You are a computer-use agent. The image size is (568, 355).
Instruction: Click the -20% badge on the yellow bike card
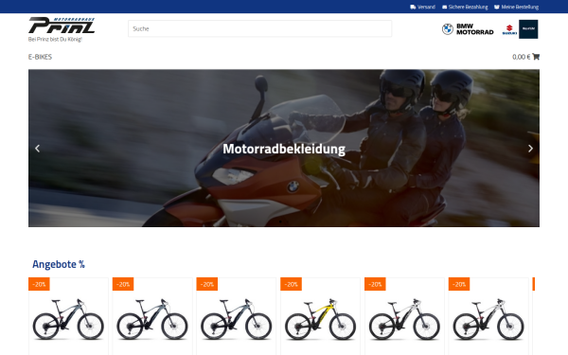(x=291, y=284)
